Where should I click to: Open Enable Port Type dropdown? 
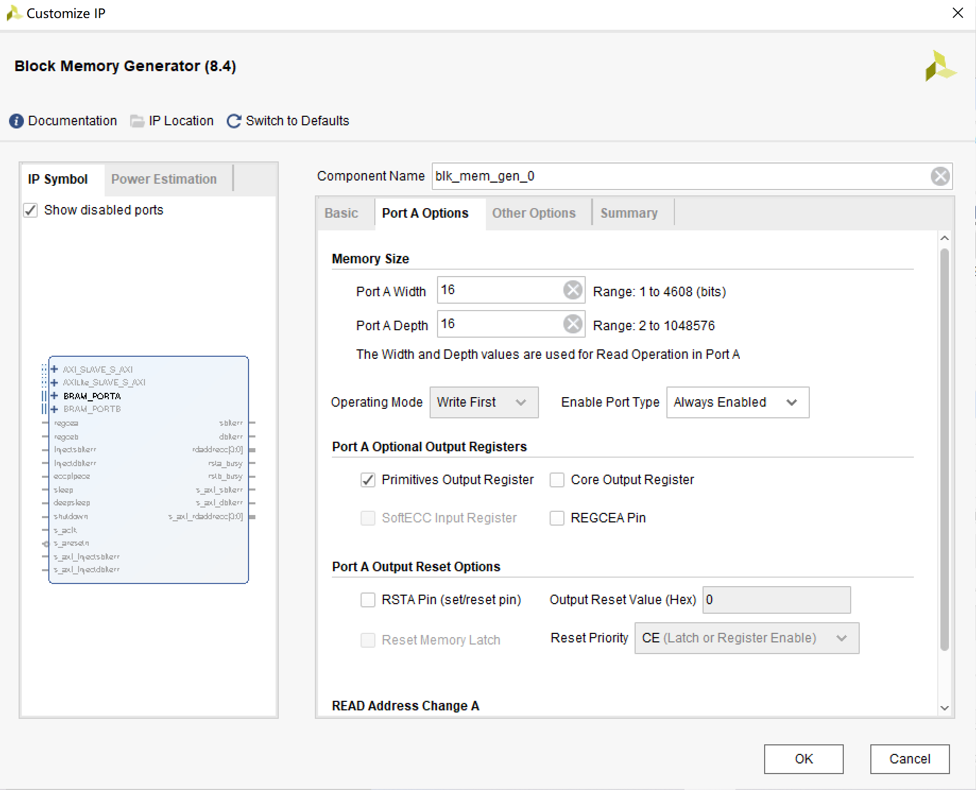(x=738, y=402)
